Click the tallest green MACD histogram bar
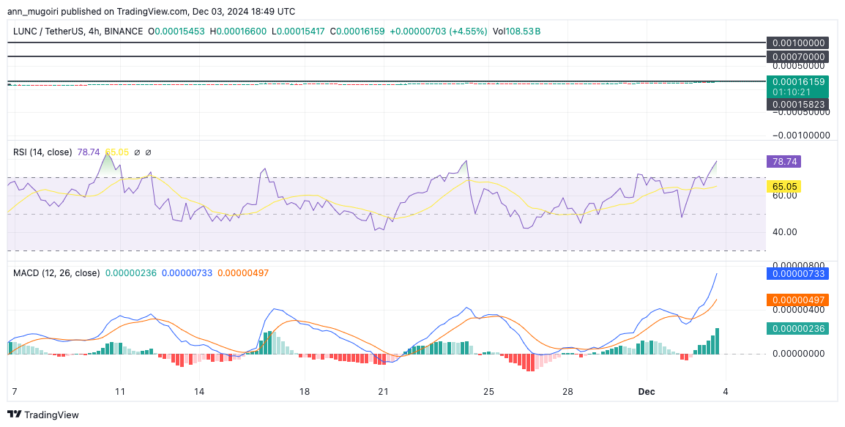Image resolution: width=845 pixels, height=427 pixels. click(x=717, y=341)
